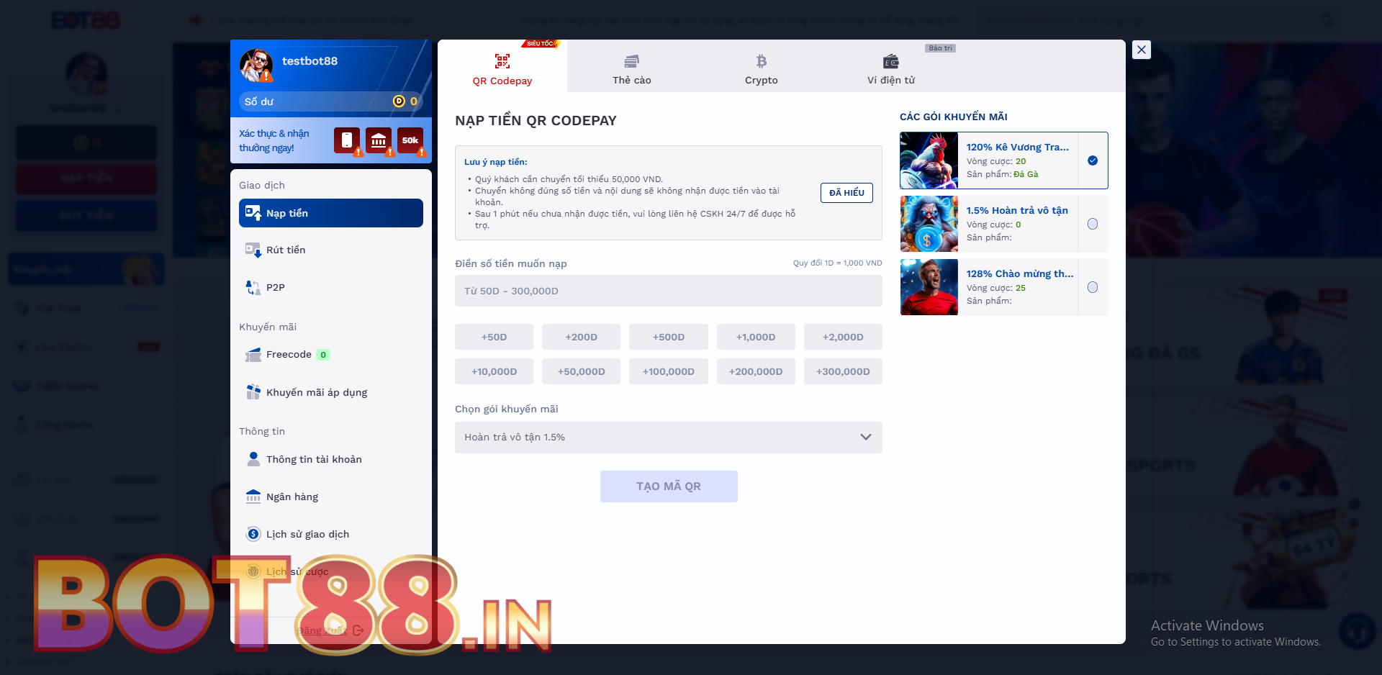Viewport: 1382px width, 675px height.
Task: Open the Rút tiền withdrawal option
Action: click(286, 250)
